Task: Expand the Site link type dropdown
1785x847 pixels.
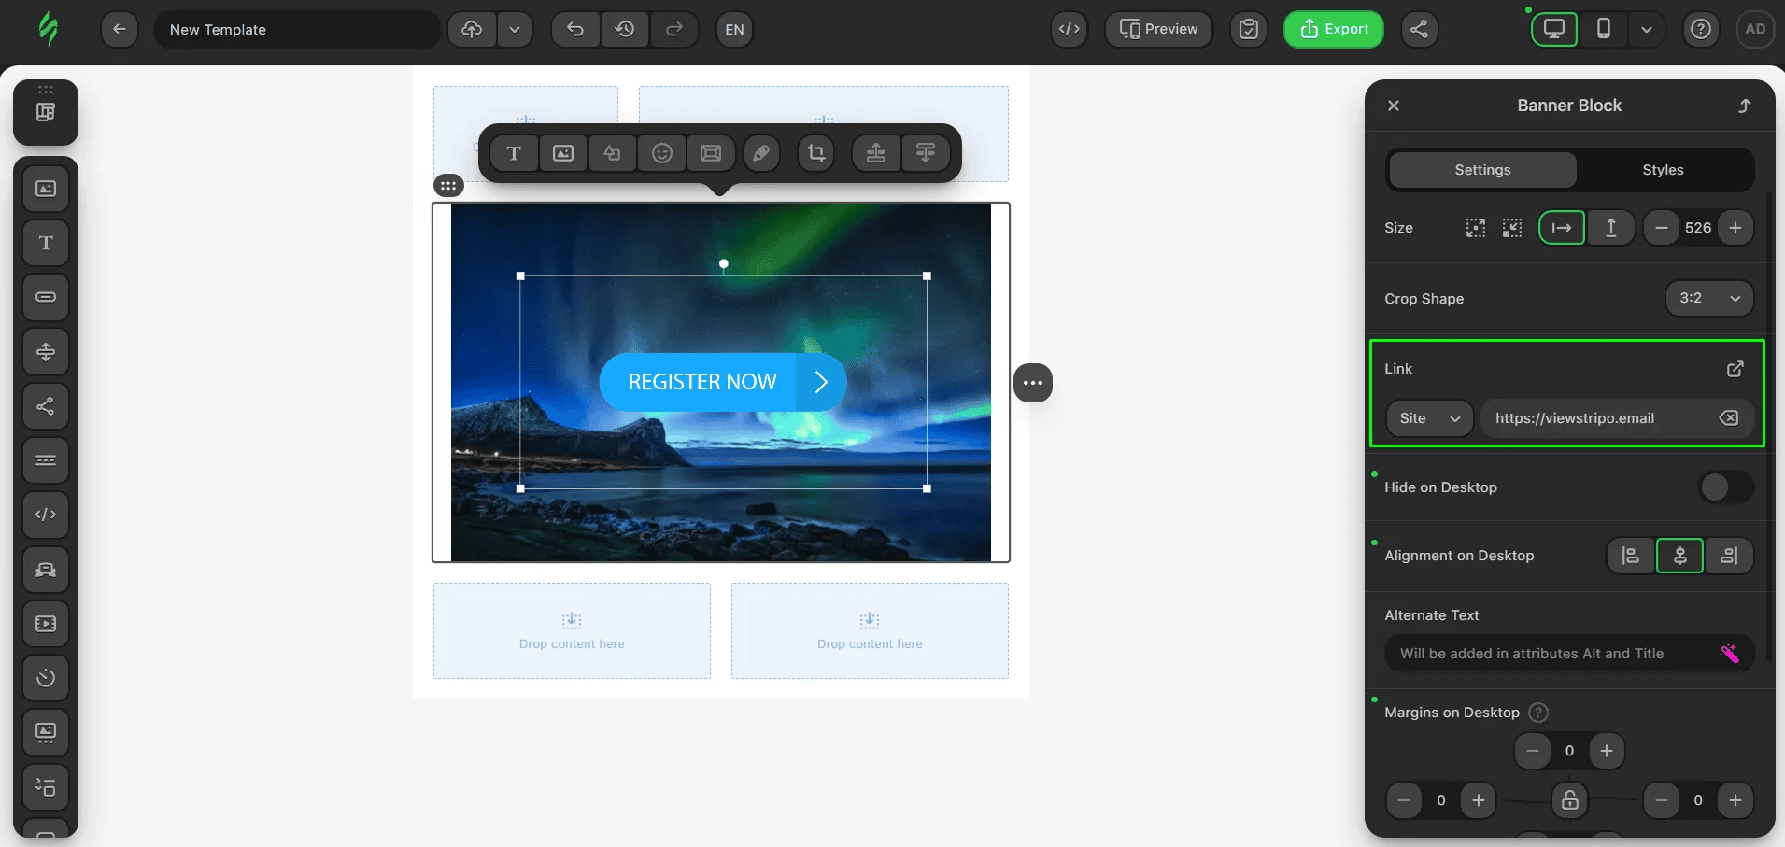Action: tap(1429, 418)
